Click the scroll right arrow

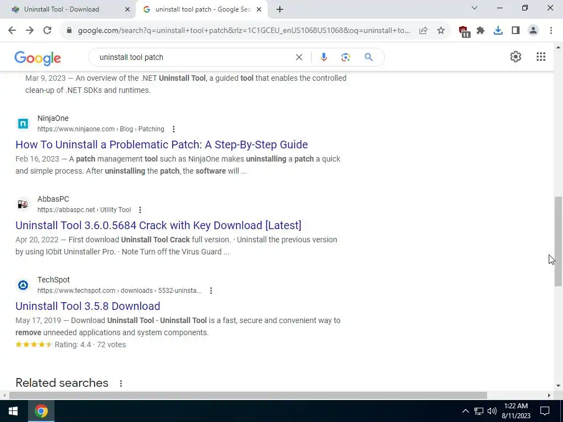click(x=549, y=396)
